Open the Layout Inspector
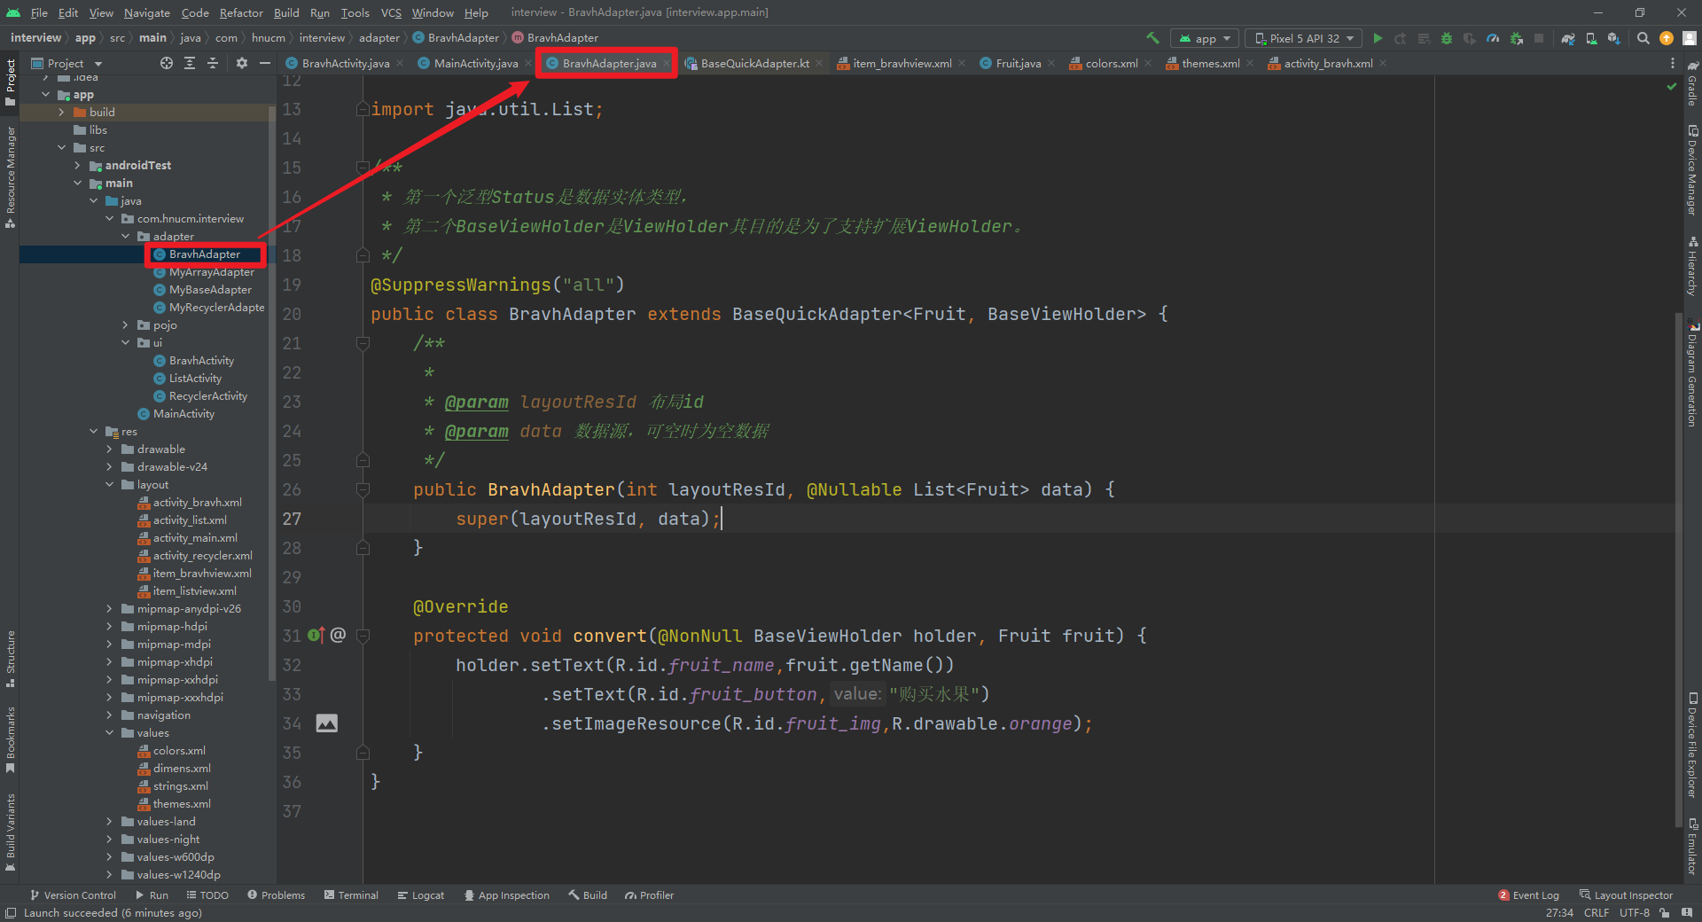This screenshot has height=922, width=1702. click(1626, 895)
